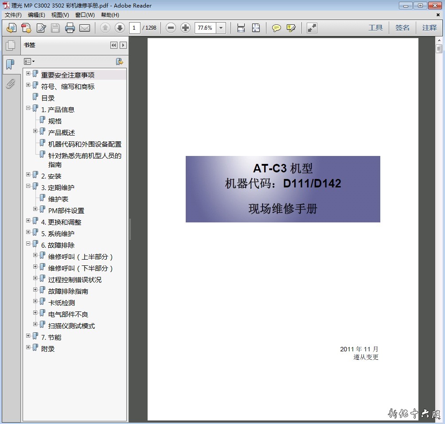Expand the '产品概述' bookmark node

(x=35, y=132)
